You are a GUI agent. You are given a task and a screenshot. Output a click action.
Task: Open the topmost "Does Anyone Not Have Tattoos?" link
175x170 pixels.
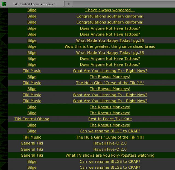(x=110, y=28)
